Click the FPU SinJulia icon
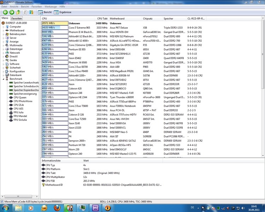The image size is (265, 212). pos(11,120)
